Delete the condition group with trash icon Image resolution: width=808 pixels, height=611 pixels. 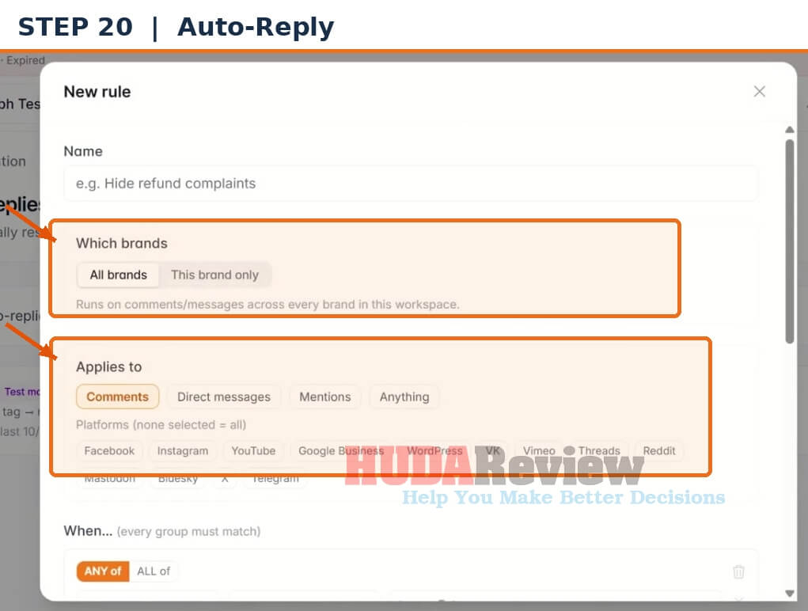tap(738, 571)
